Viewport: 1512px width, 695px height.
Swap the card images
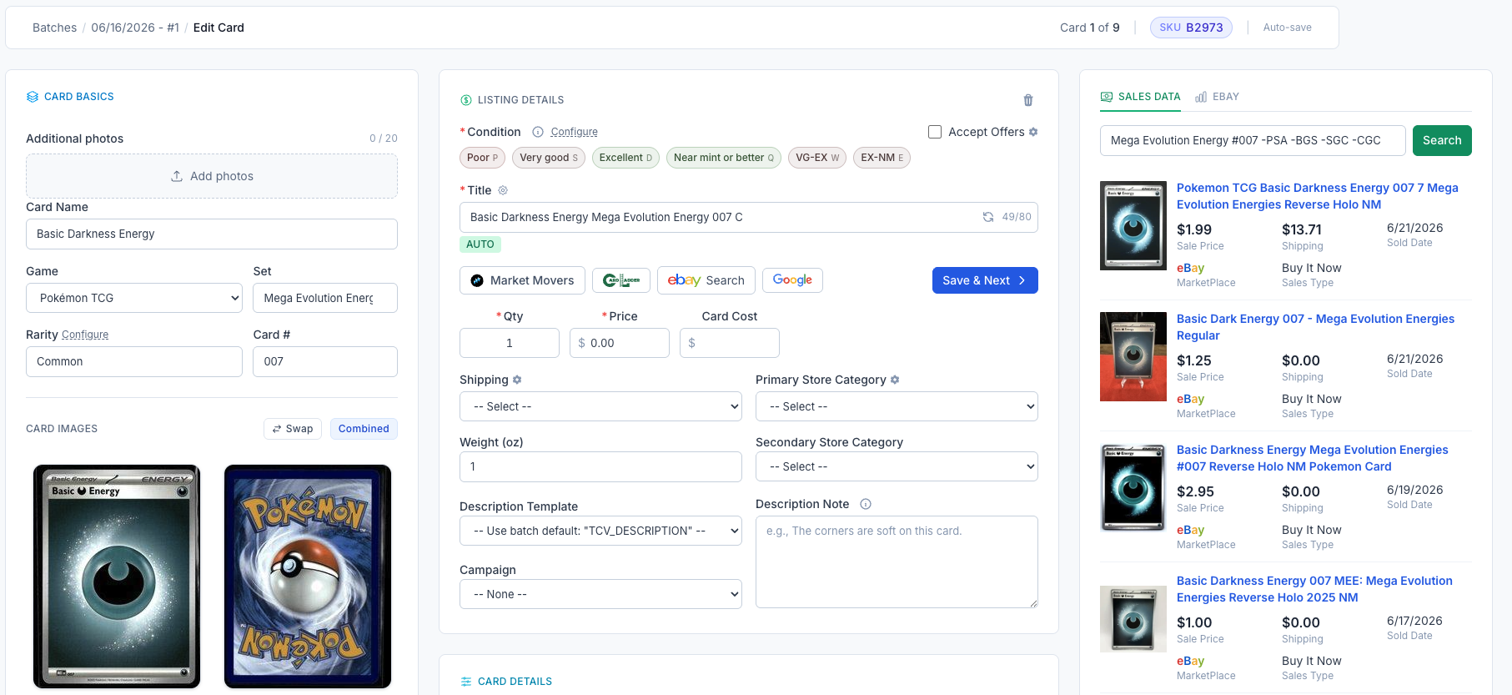(293, 429)
